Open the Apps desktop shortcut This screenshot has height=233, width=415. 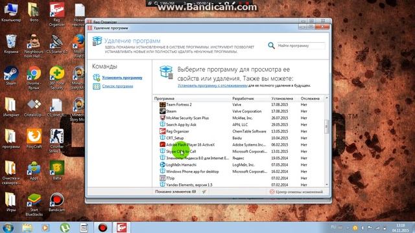(34, 171)
